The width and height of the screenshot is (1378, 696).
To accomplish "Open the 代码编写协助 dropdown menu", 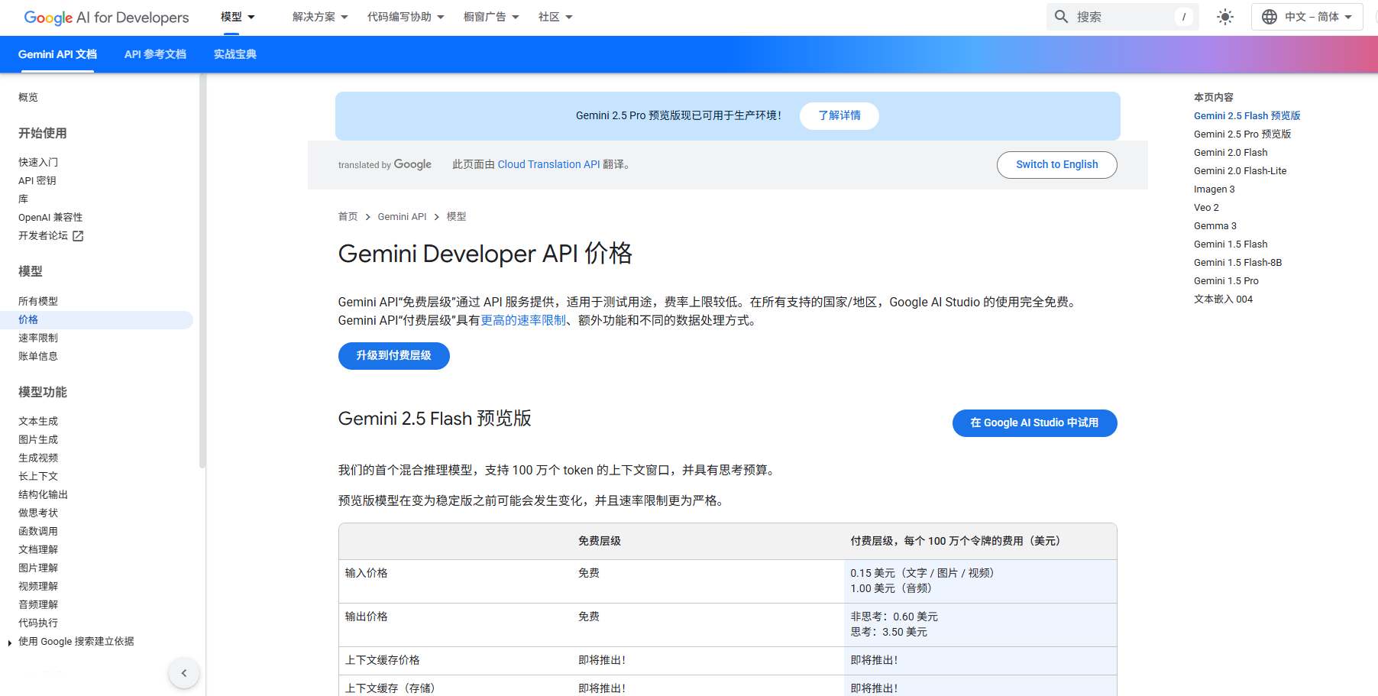I will (406, 17).
